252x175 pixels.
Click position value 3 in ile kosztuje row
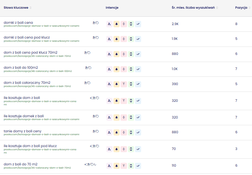(236, 149)
